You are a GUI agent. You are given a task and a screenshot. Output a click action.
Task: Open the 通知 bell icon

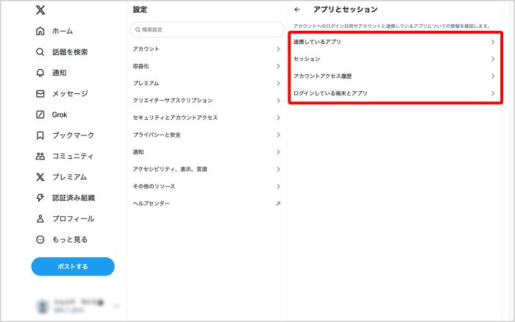40,73
